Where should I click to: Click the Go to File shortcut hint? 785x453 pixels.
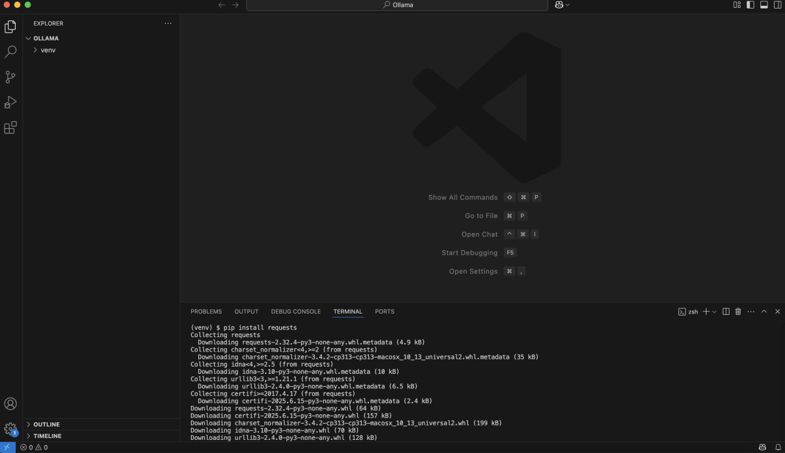coord(496,215)
